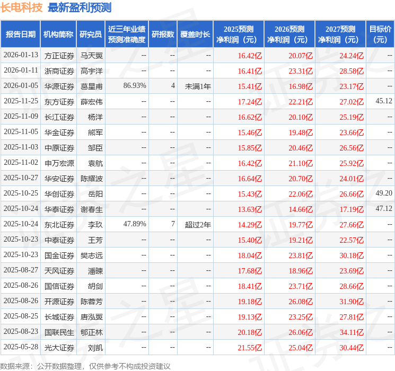Select the 研究员 column header
The image size is (395, 371).
(x=91, y=34)
